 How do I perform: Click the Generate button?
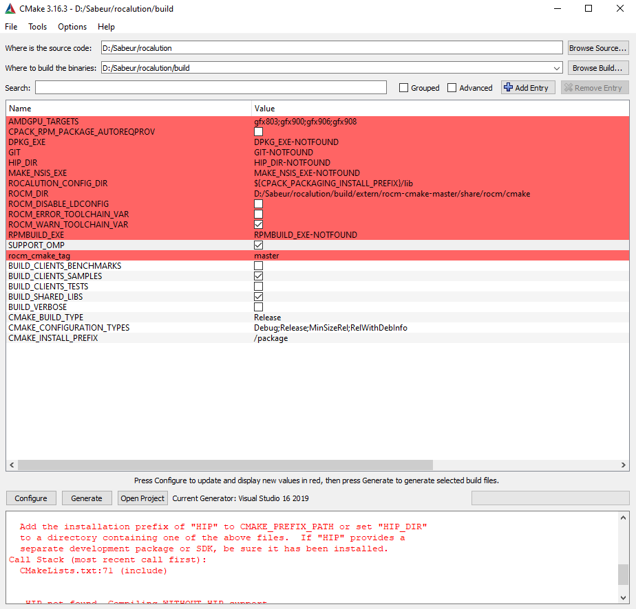87,498
